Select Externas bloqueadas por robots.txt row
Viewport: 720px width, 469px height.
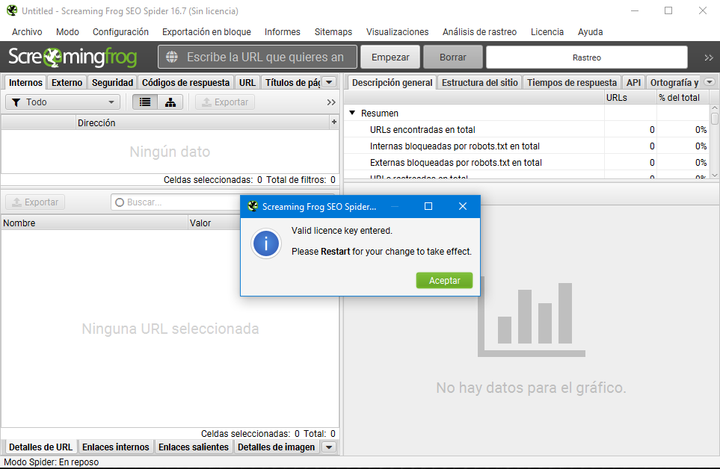(x=526, y=163)
